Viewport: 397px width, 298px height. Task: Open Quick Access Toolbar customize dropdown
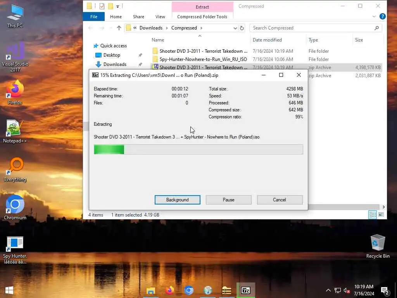[118, 7]
